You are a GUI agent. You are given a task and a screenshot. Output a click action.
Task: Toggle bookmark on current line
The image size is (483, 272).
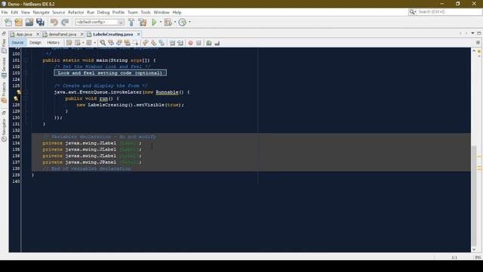point(162,43)
